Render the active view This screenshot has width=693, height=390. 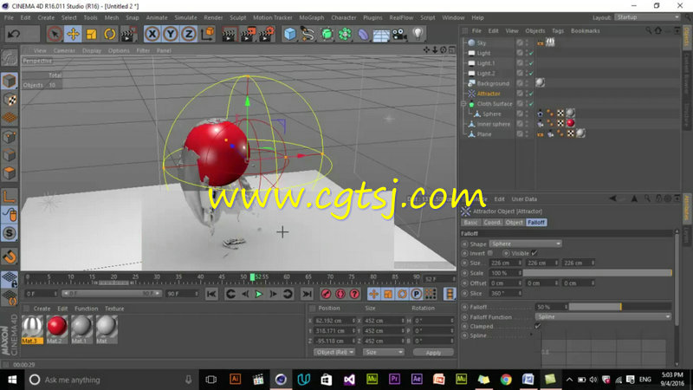point(229,34)
